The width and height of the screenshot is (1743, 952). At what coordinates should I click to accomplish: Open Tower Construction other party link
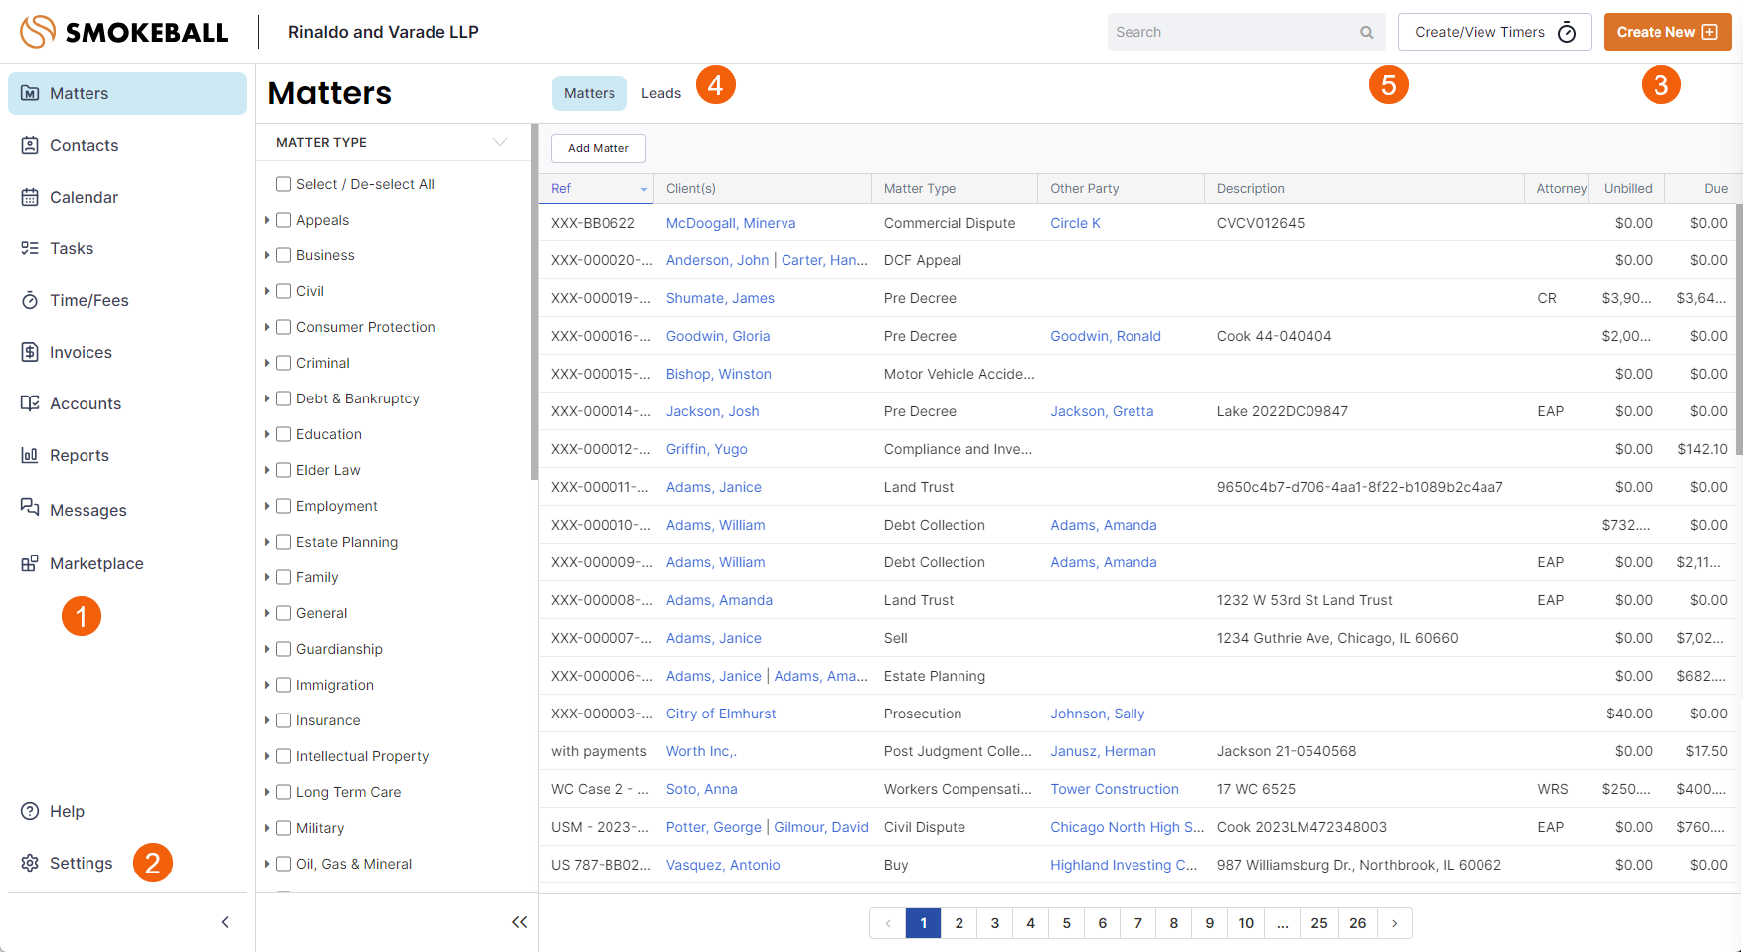point(1115,789)
